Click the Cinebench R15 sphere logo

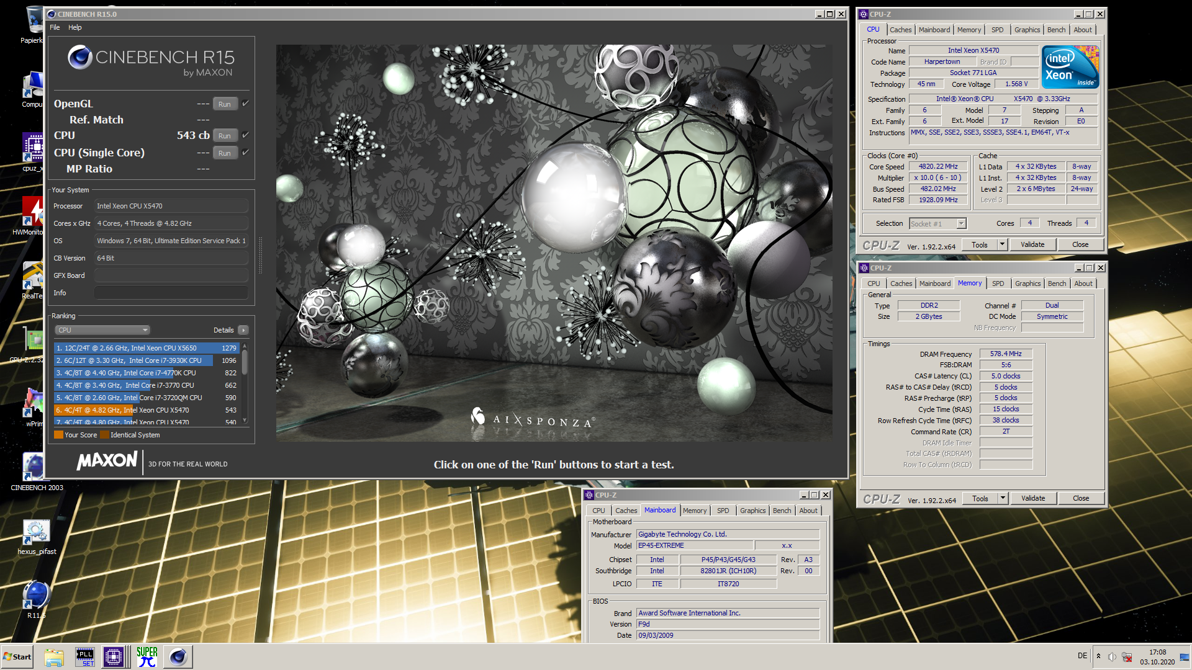pos(80,58)
